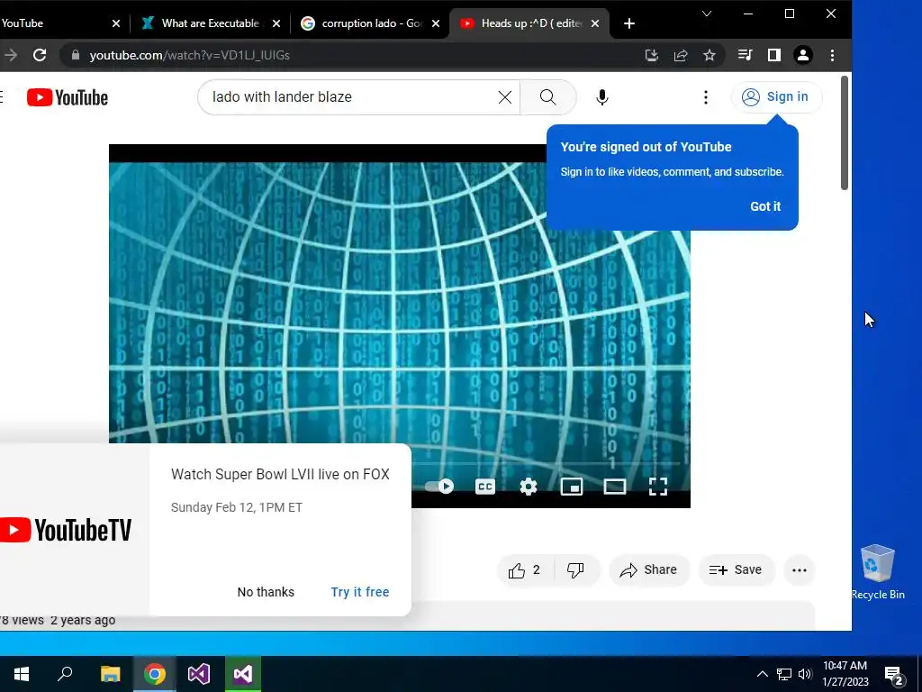Dismiss sign-out notice with Got it
The height and width of the screenshot is (692, 922).
[765, 206]
